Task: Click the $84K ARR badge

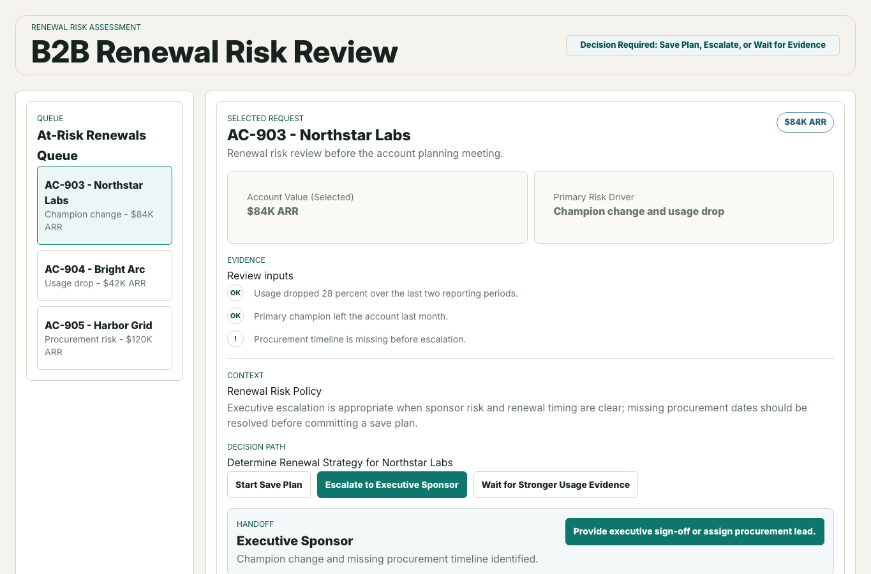Action: [x=805, y=122]
